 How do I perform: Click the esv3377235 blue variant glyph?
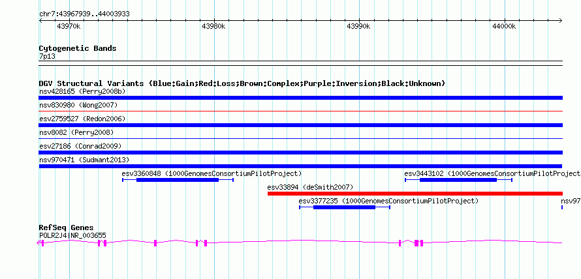[x=345, y=207]
